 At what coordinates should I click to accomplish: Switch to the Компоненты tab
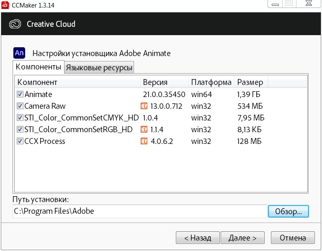point(39,67)
